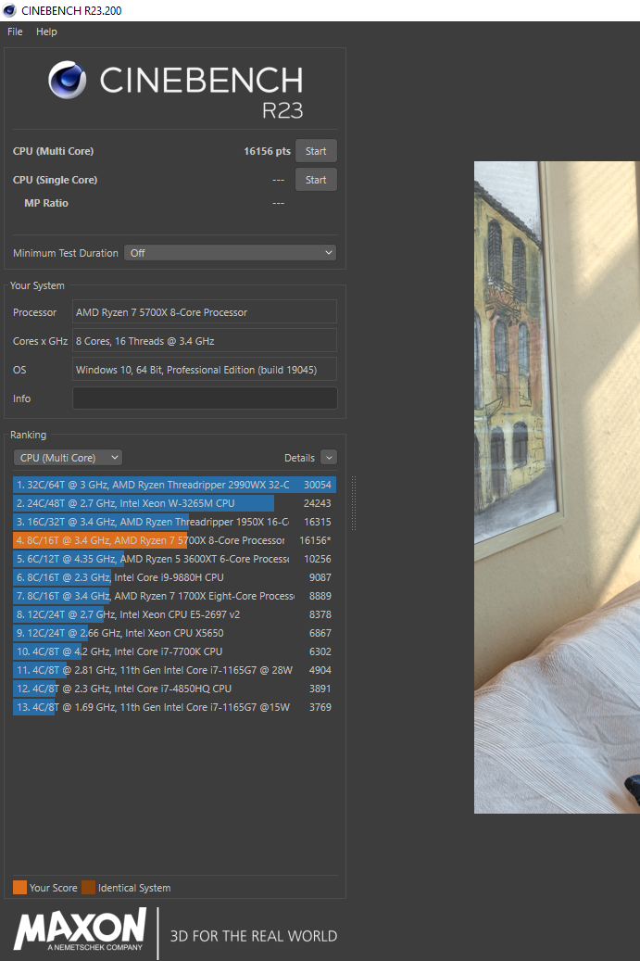The height and width of the screenshot is (961, 640).
Task: Click the Maxon logo
Action: (x=81, y=929)
